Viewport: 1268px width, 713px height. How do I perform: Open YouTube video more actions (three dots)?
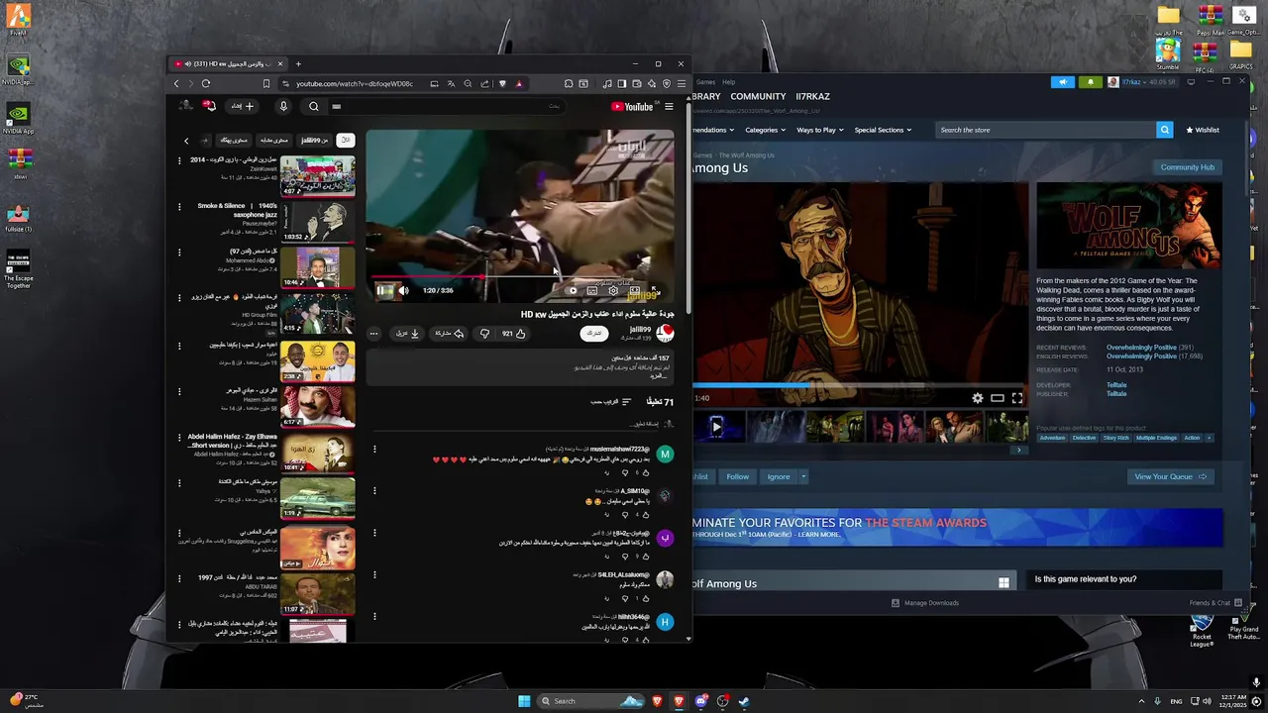[x=373, y=334]
